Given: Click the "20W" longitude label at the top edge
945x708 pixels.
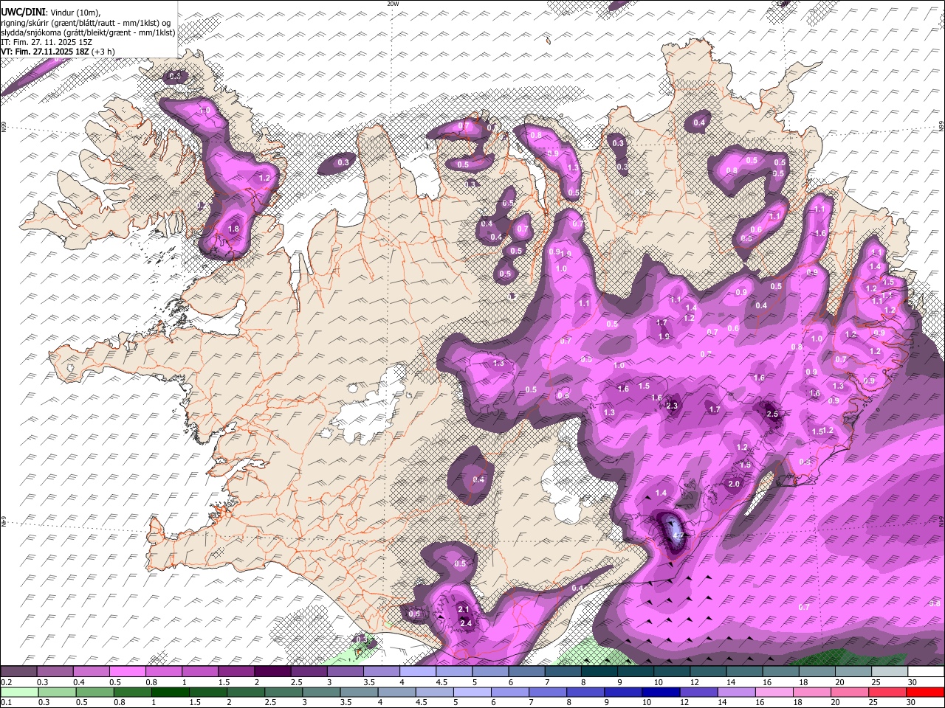Looking at the screenshot, I should (393, 4).
